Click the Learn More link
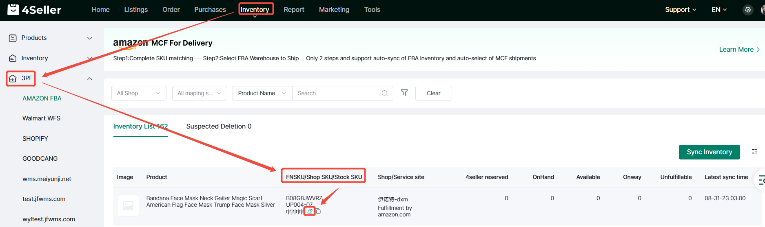The height and width of the screenshot is (227, 765). [739, 49]
